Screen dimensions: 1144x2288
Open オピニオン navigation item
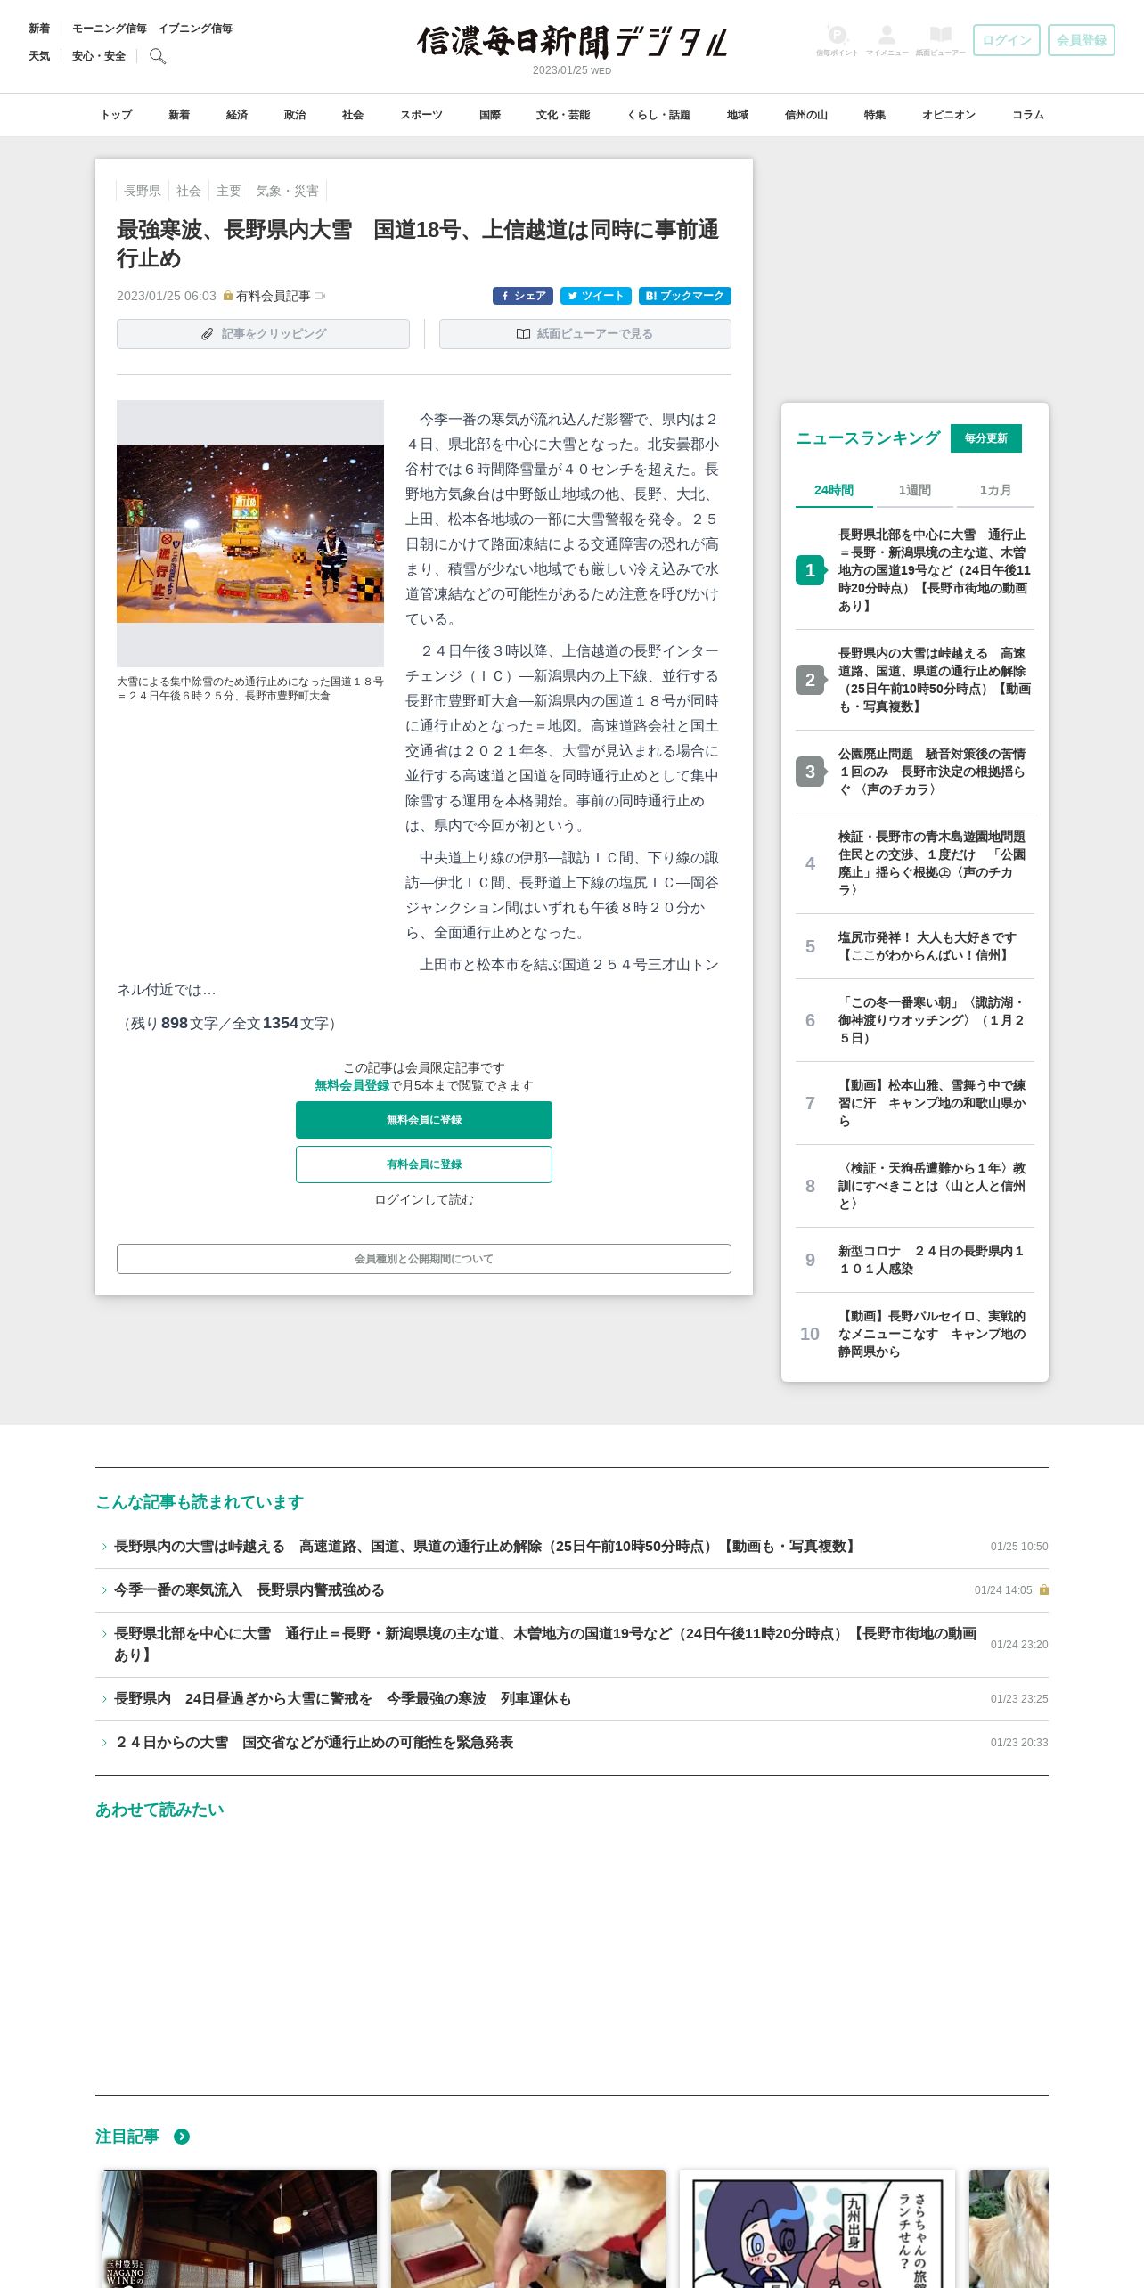point(949,115)
